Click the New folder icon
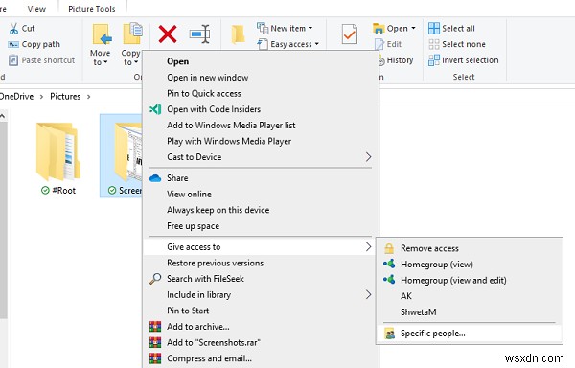This screenshot has width=575, height=368. [x=238, y=34]
